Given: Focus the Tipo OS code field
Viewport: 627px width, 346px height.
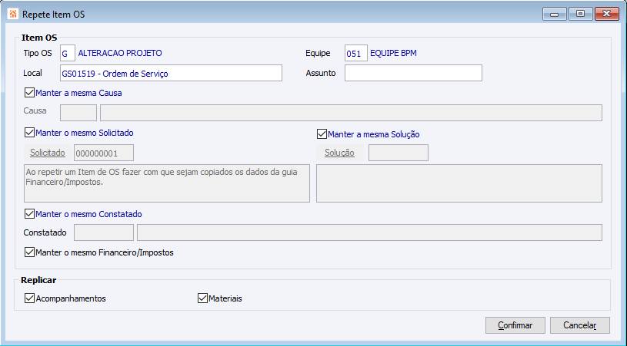Looking at the screenshot, I should [x=68, y=53].
